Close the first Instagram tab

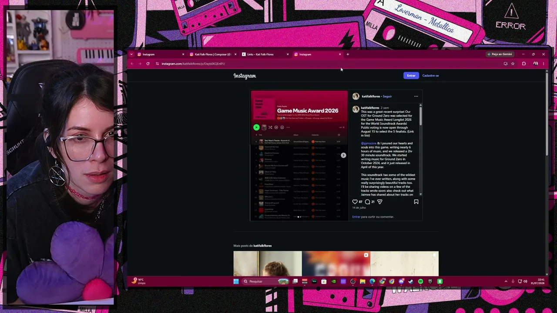(x=183, y=54)
